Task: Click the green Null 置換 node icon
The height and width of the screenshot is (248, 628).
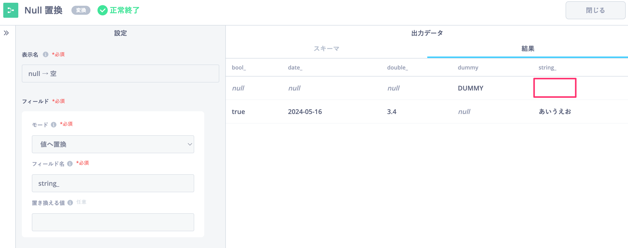Action: click(x=11, y=10)
